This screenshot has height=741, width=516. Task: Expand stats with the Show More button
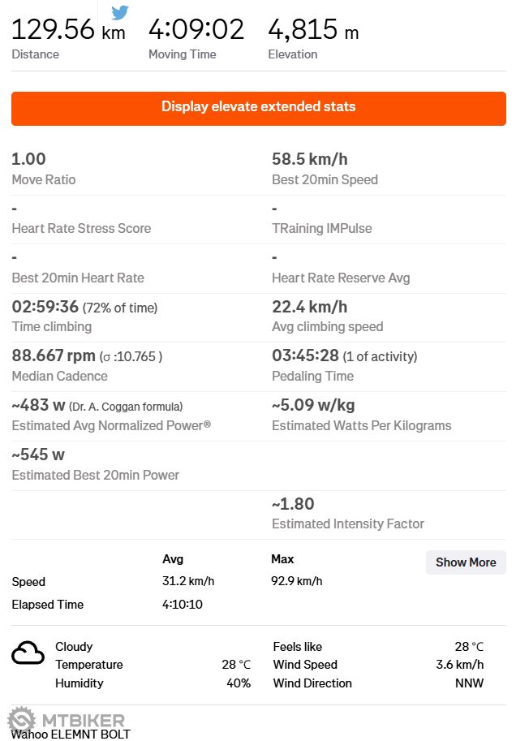click(x=466, y=562)
